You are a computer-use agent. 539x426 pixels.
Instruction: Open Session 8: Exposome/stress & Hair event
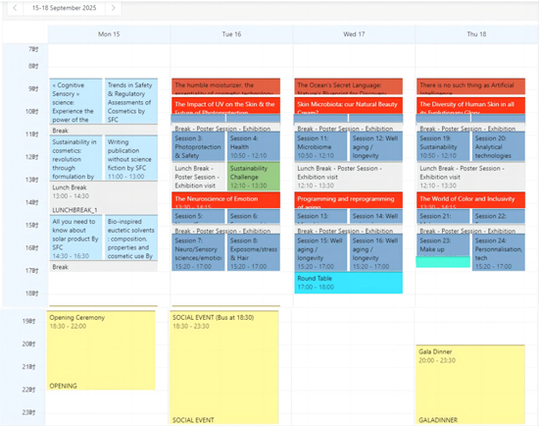click(254, 252)
